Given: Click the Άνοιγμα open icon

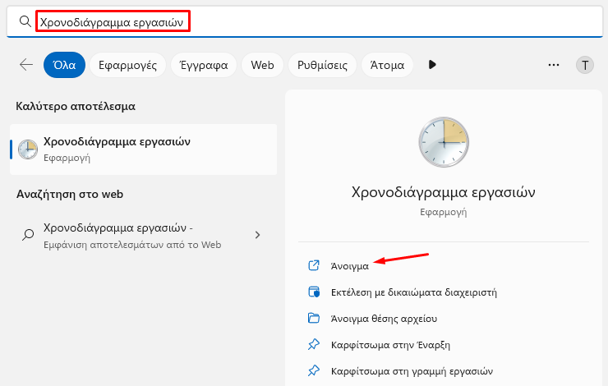Looking at the screenshot, I should (313, 265).
